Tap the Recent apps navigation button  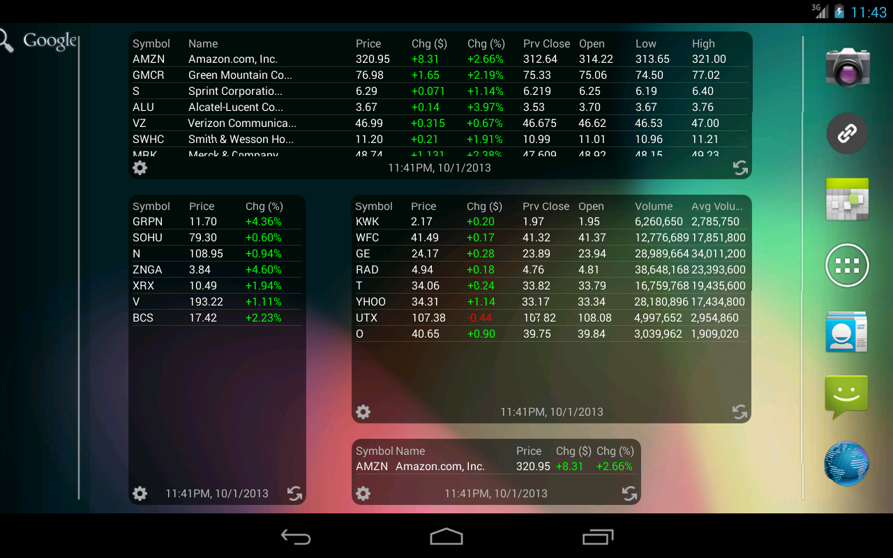(598, 536)
